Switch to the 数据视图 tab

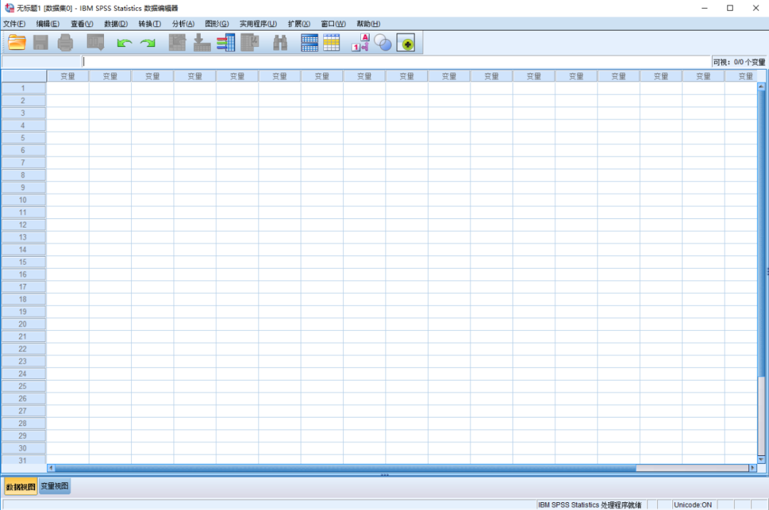coord(21,487)
